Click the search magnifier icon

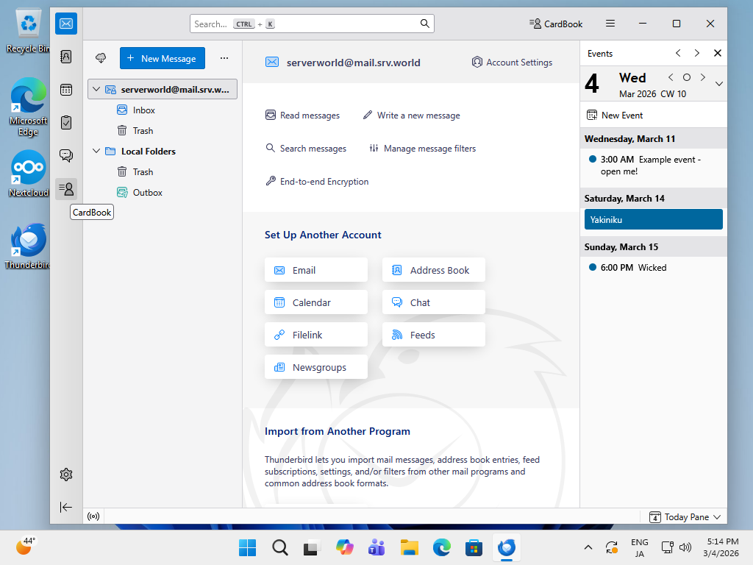(x=424, y=24)
